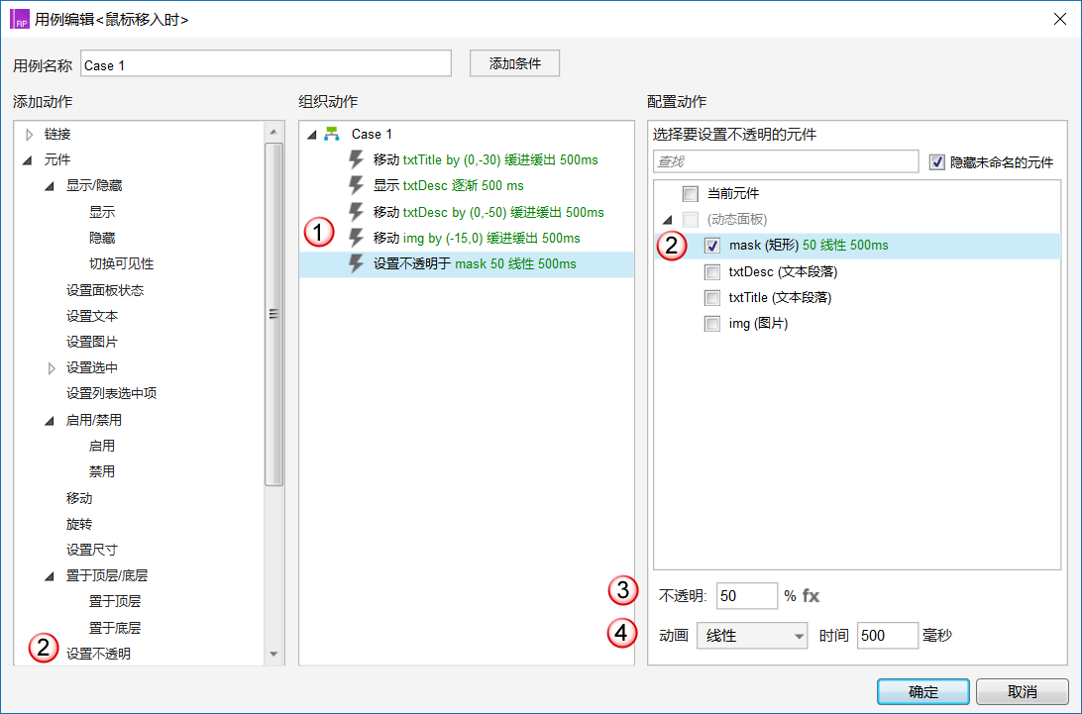Expand the 设置选中 group

coord(52,368)
